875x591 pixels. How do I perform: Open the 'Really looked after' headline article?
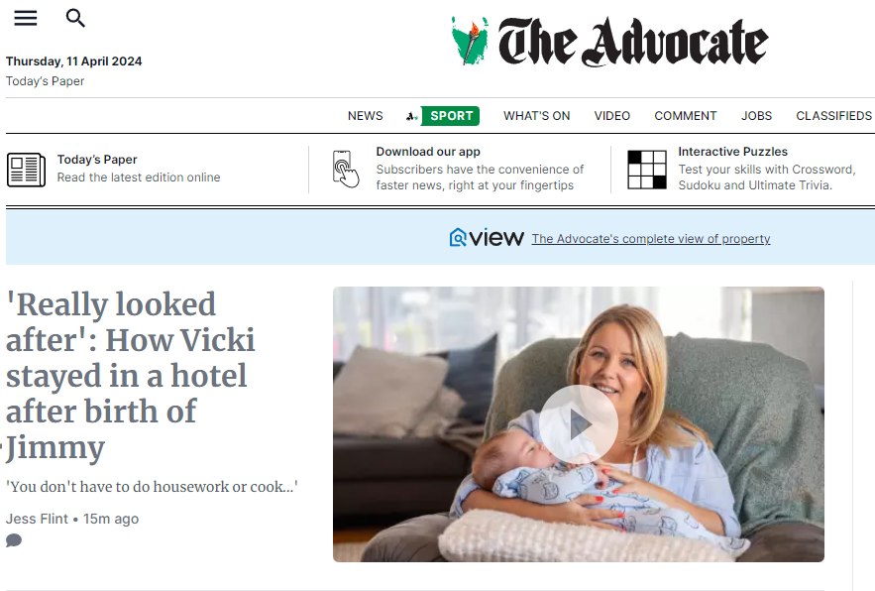(x=131, y=376)
